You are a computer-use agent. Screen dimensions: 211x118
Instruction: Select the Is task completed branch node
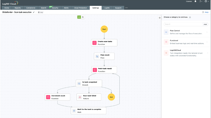pyautogui.click(x=89, y=83)
